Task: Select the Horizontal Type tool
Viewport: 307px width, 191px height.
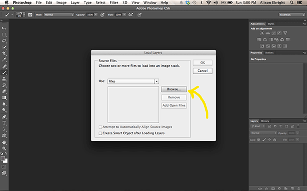Action: [x=4, y=123]
